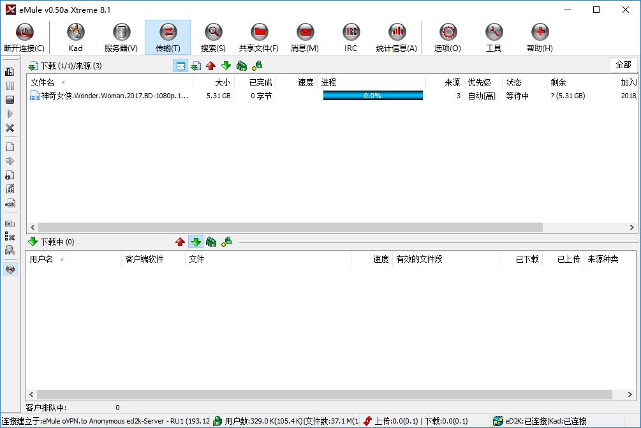
Task: Open the 帮助(H) help
Action: coord(540,38)
